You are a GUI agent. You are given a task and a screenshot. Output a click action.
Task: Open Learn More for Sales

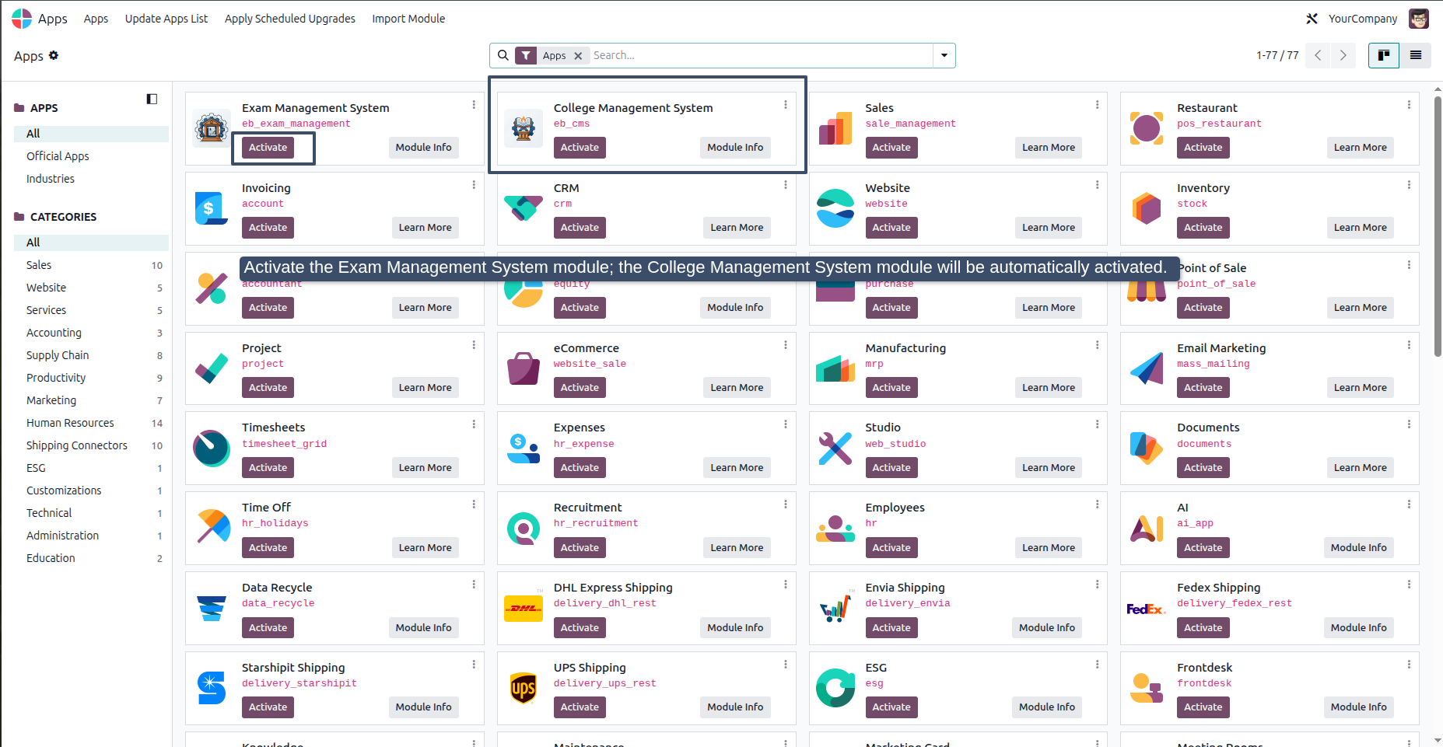click(x=1049, y=148)
